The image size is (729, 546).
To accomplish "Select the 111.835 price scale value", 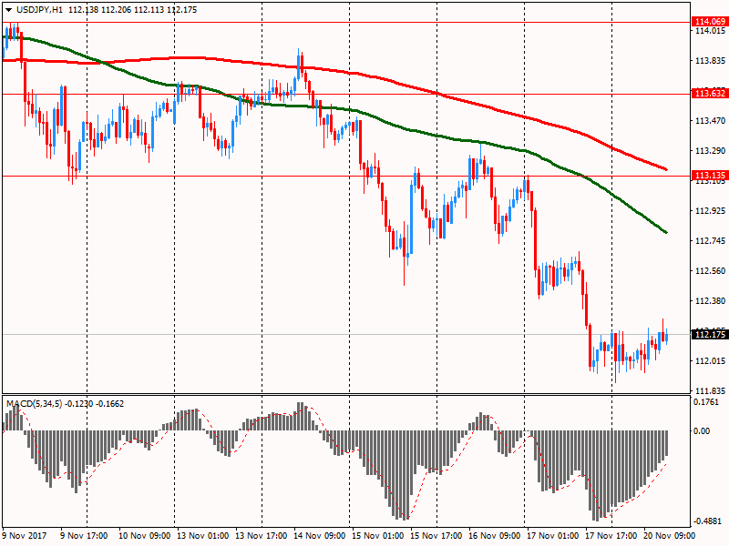I will pos(710,391).
